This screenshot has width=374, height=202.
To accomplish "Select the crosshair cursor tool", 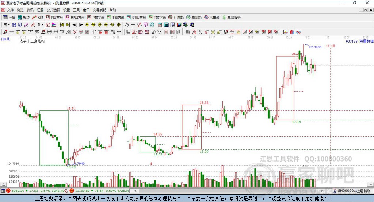I will (133, 25).
